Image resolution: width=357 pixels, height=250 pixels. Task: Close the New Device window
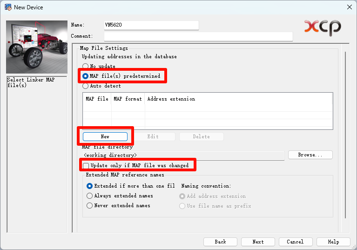(349, 7)
